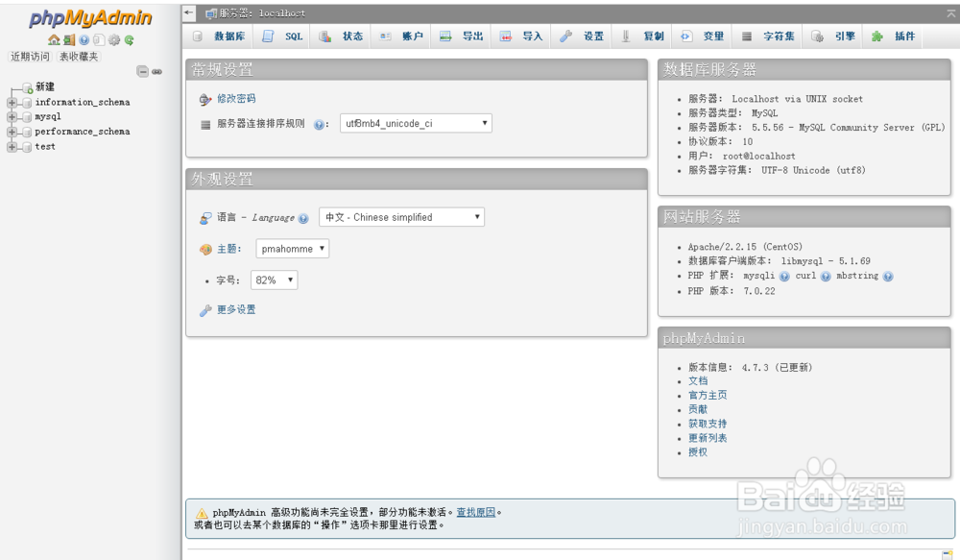This screenshot has height=560, width=960.
Task: Switch to the 表收藏夹 favorites tab
Action: pos(79,55)
